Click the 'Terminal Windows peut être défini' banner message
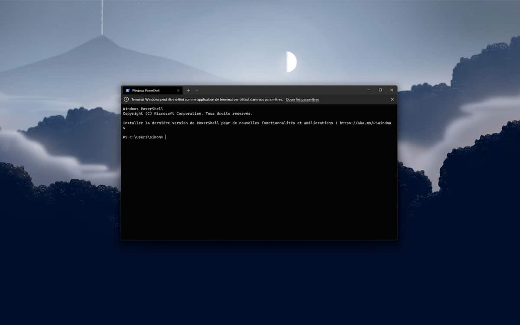Image resolution: width=520 pixels, height=325 pixels. pyautogui.click(x=207, y=100)
